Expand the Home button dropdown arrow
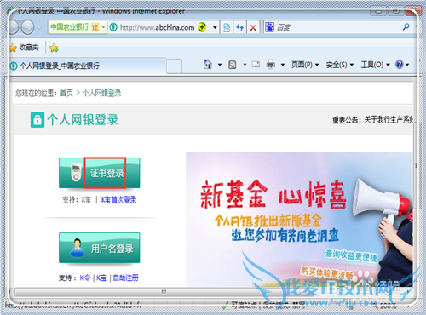The image size is (426, 315). 220,65
